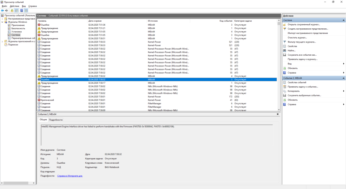Image resolution: width=346 pixels, height=189 pixels.
Task: Sort by Источник column header
Action: (x=169, y=21)
